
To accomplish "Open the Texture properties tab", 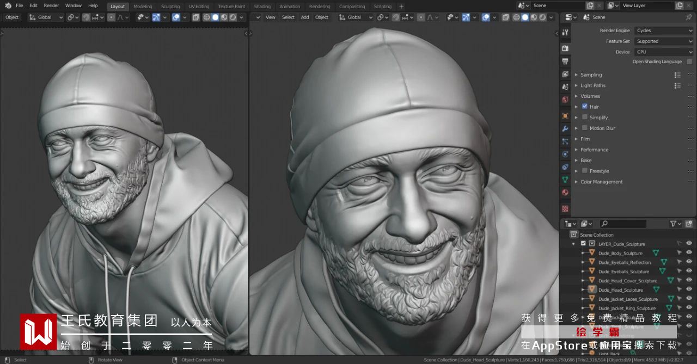I will (x=565, y=208).
